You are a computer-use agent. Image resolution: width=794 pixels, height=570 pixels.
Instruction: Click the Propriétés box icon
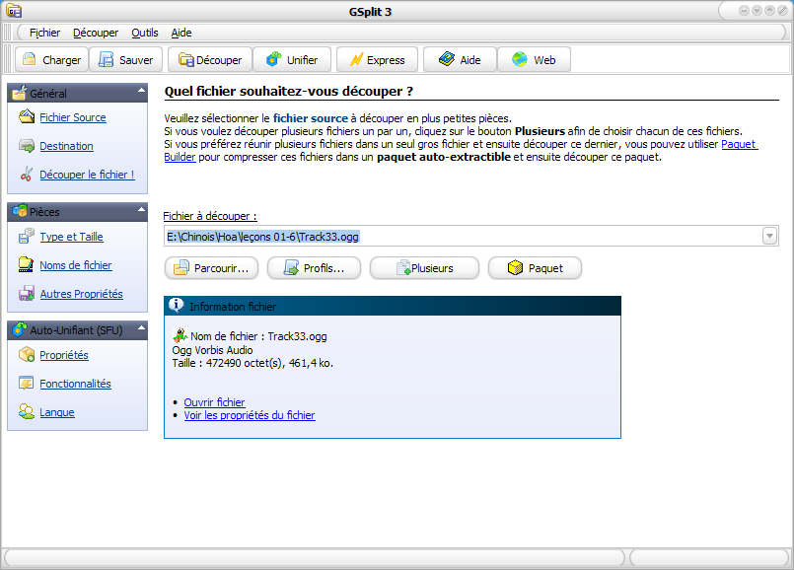click(x=27, y=354)
